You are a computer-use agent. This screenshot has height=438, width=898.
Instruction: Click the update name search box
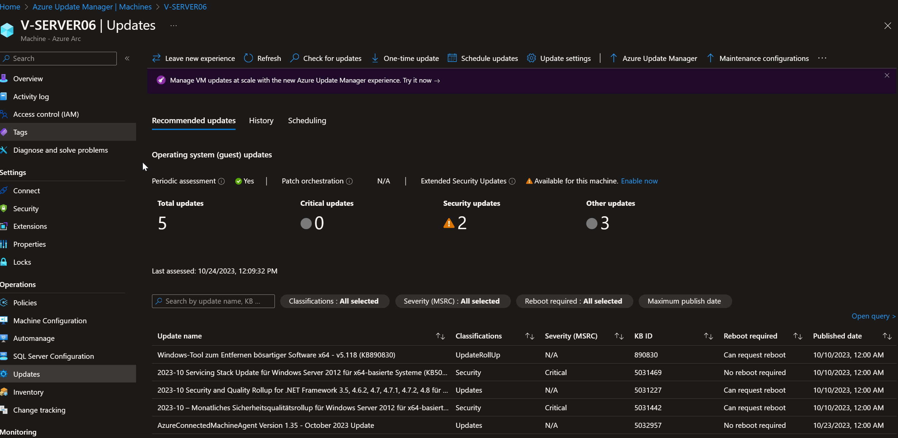[x=213, y=301]
